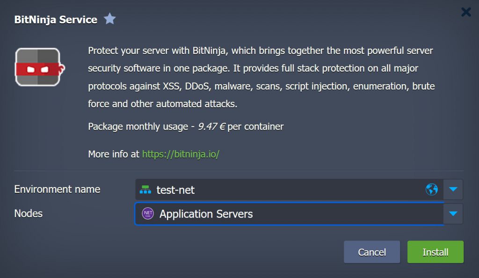Image resolution: width=479 pixels, height=278 pixels.
Task: Click the globe icon in environment field
Action: (431, 190)
